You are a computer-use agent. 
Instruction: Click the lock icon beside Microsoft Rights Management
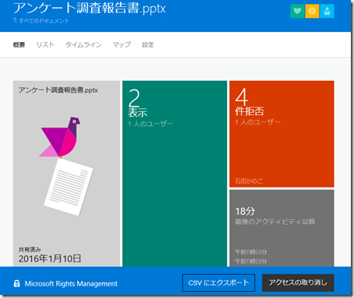(16, 283)
